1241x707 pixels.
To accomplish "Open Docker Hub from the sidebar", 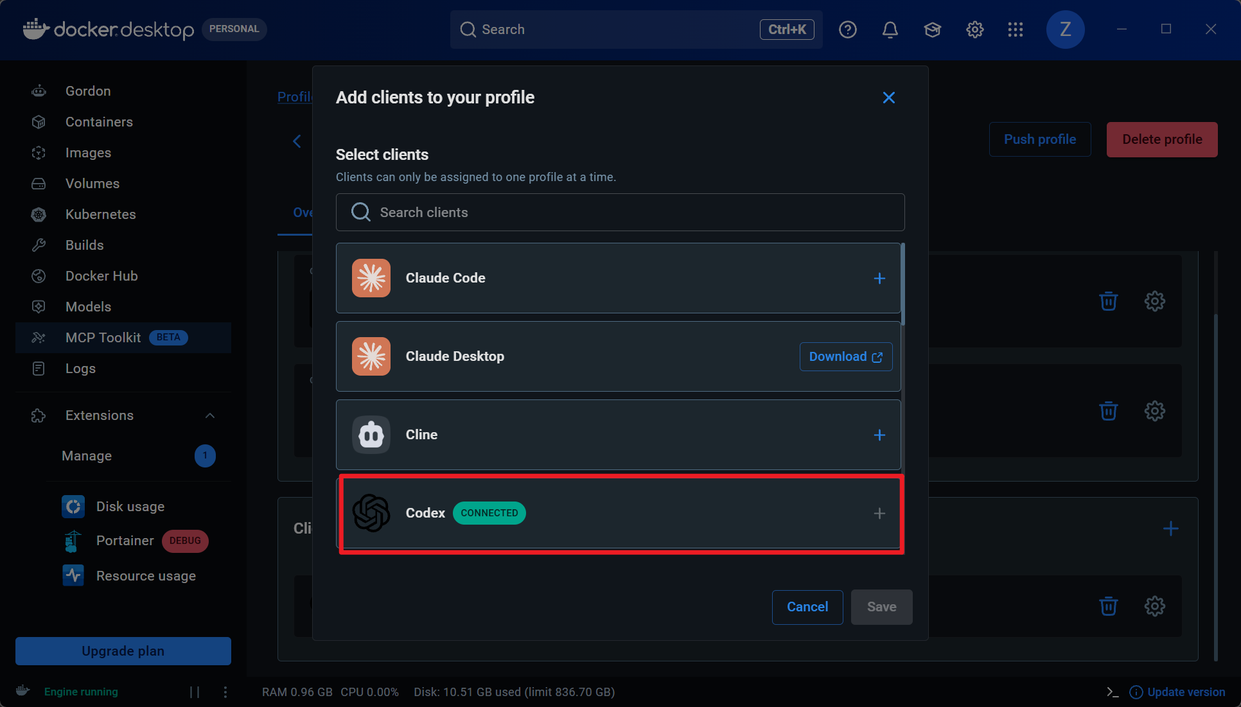I will 101,276.
